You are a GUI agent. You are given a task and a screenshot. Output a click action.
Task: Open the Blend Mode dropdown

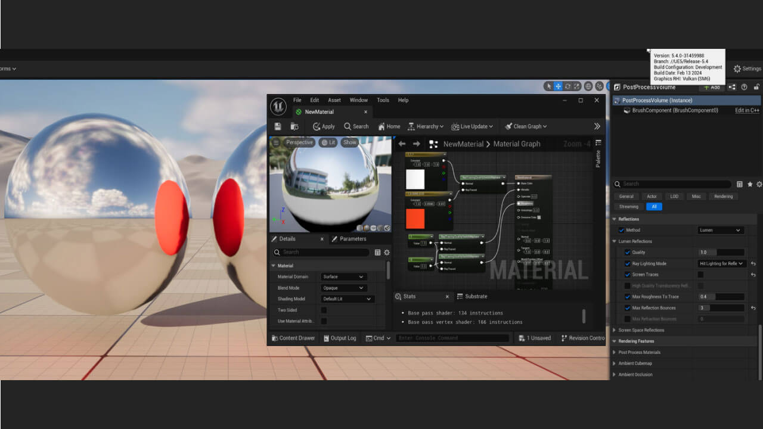343,288
